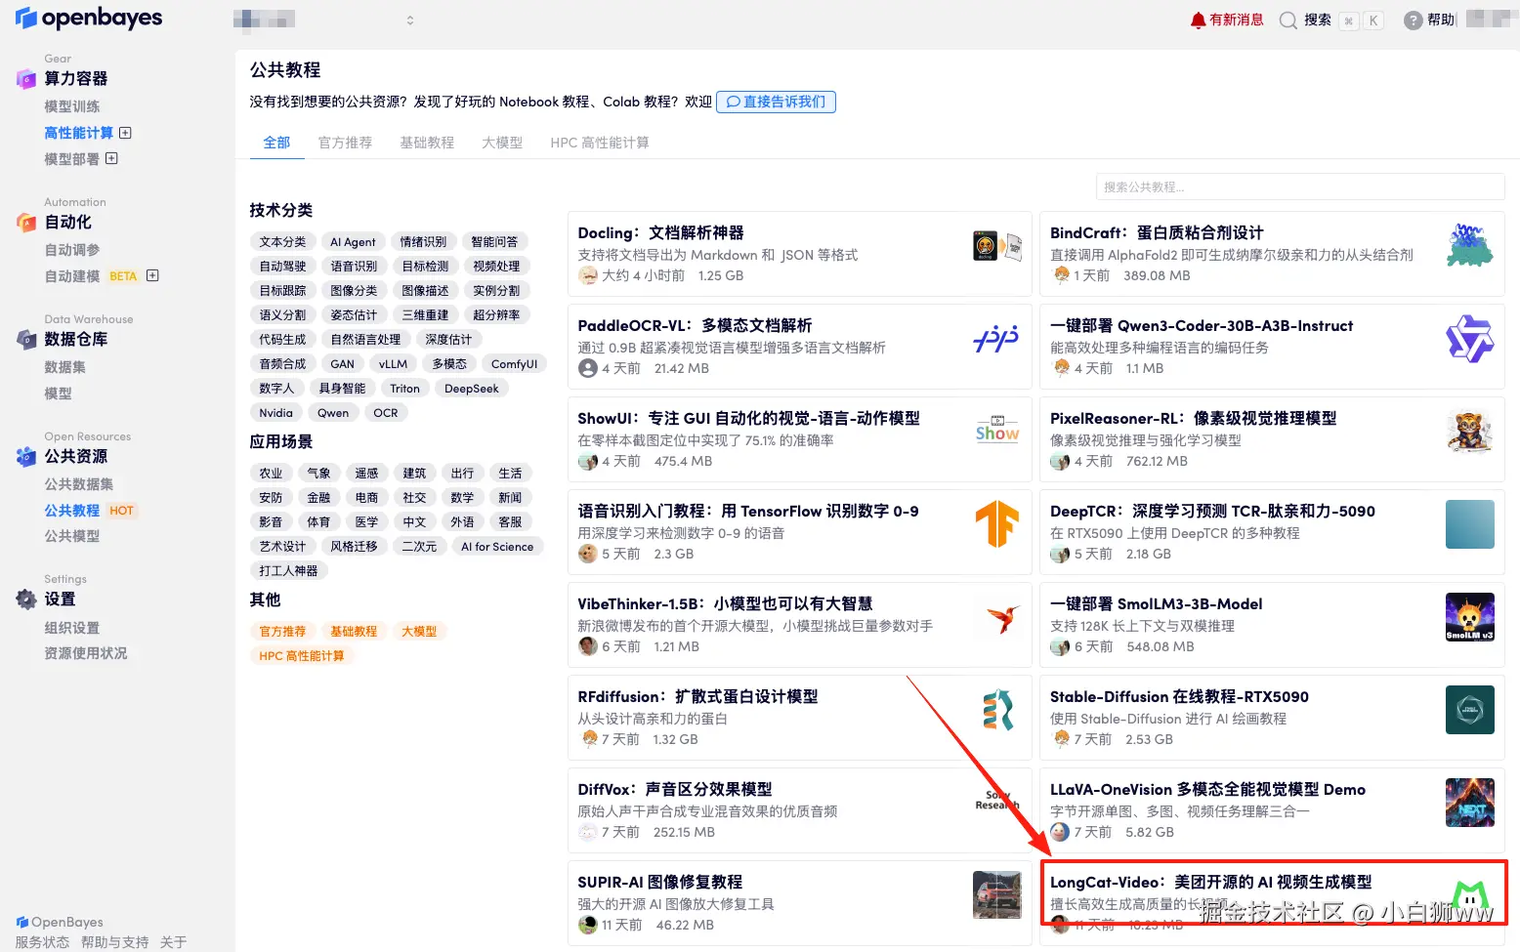Filter by AI Agent tag
Image resolution: width=1520 pixels, height=952 pixels.
point(353,242)
